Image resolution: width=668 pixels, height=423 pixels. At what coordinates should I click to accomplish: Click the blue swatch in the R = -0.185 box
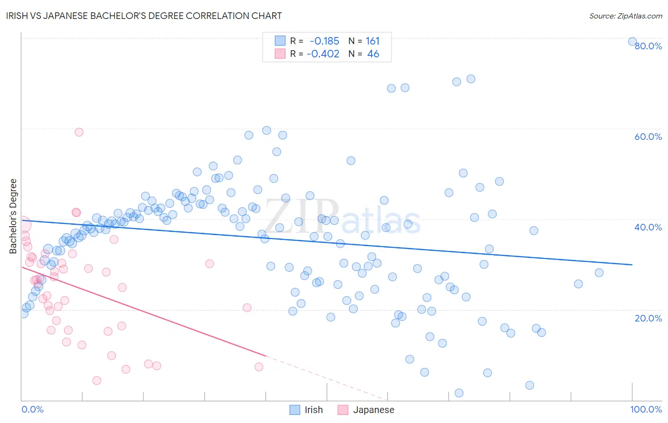tap(280, 41)
